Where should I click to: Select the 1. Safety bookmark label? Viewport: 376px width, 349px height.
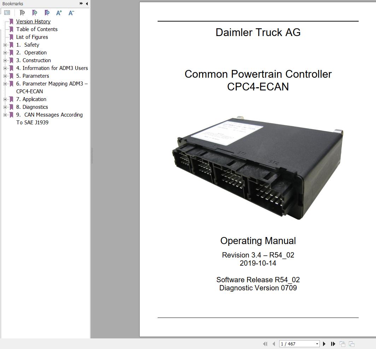coord(28,45)
